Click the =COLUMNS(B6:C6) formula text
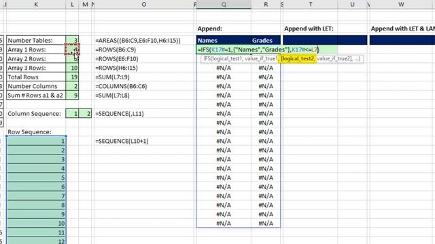This screenshot has width=435, height=244. pos(121,86)
